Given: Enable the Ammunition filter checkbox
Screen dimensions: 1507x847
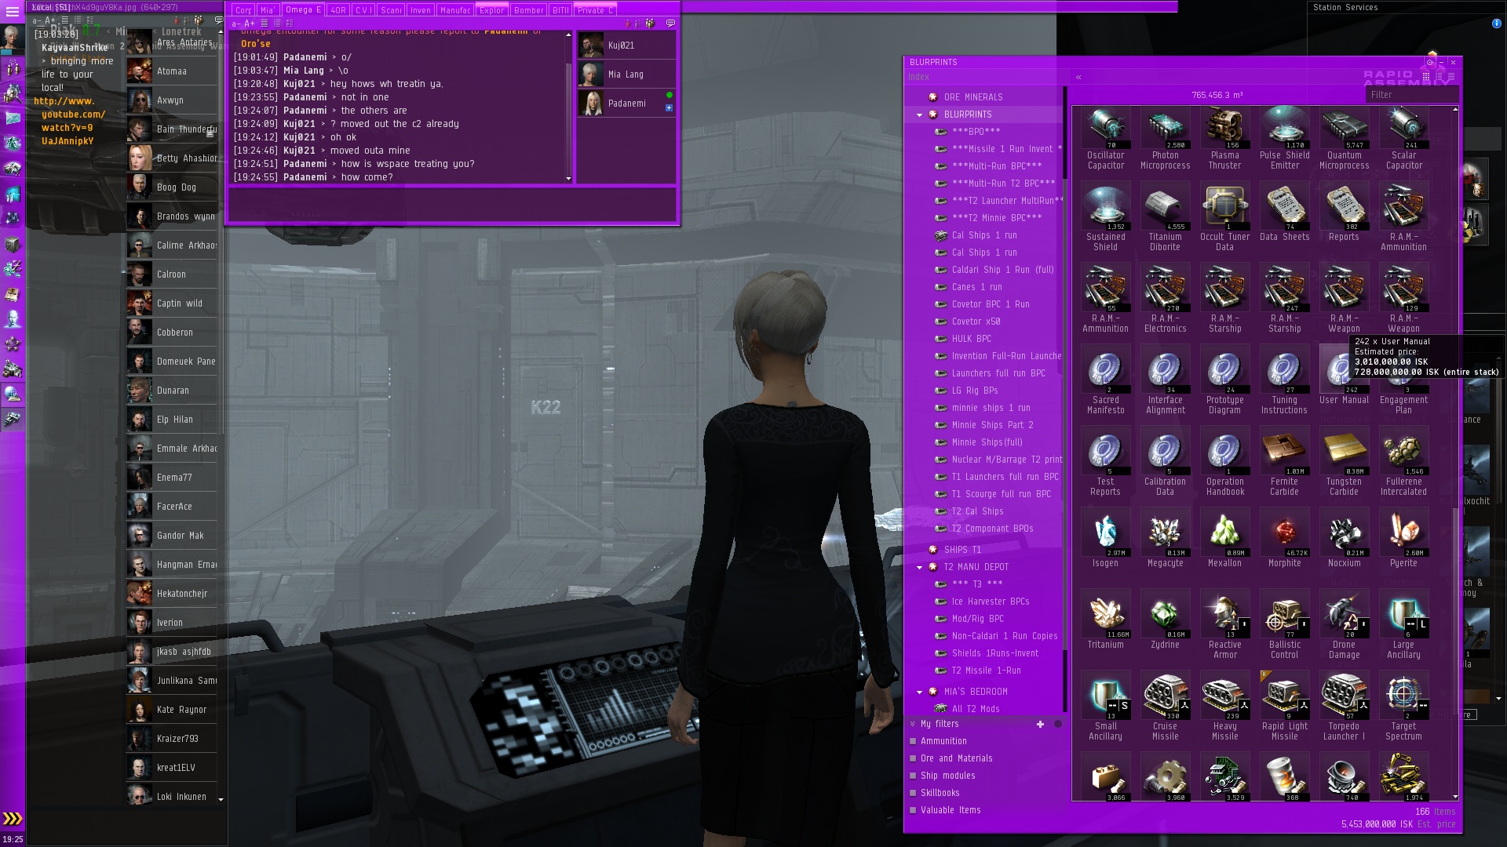Looking at the screenshot, I should (913, 741).
